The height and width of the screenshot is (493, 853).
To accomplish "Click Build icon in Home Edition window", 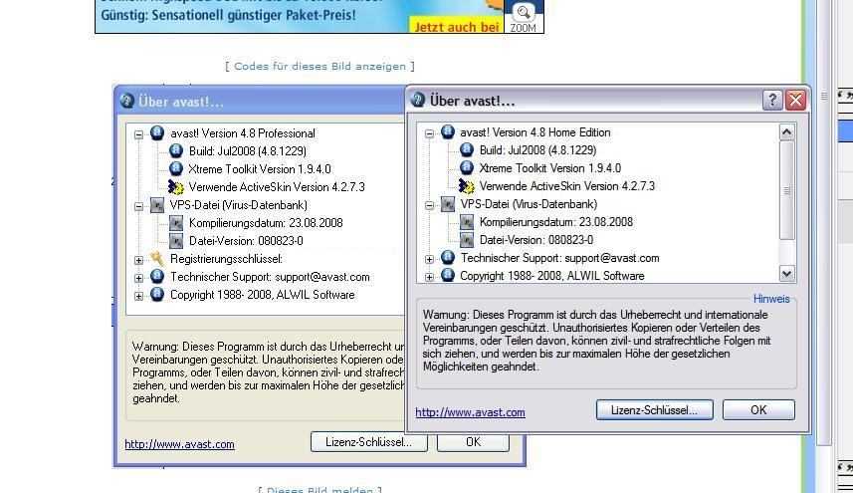I will [466, 149].
